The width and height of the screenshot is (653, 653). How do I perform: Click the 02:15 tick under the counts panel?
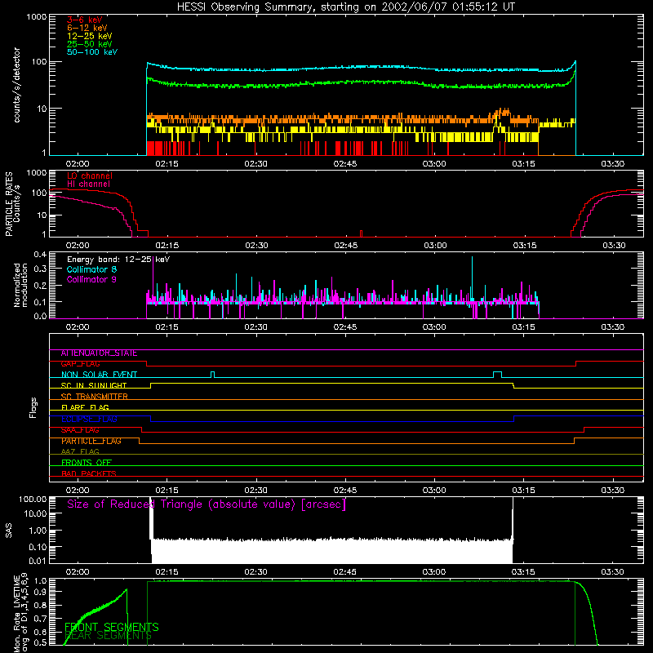pos(167,164)
